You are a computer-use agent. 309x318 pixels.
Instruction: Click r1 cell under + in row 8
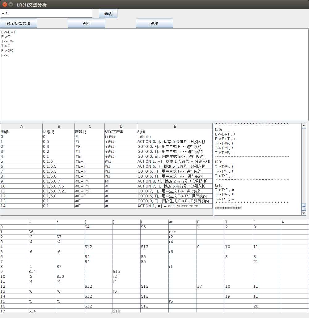(x=42, y=266)
